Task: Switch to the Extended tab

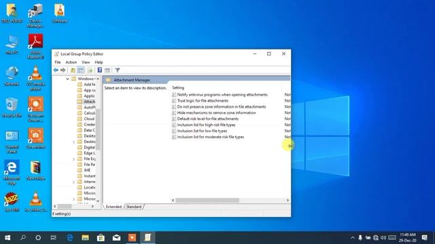Action: pyautogui.click(x=114, y=207)
